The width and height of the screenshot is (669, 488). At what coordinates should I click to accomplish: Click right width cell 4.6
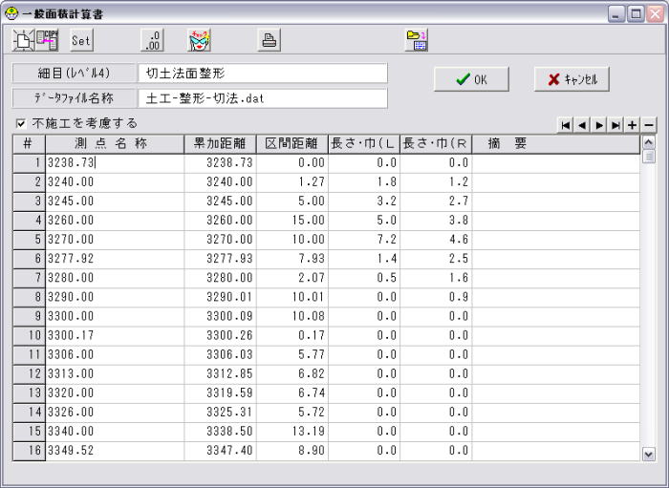point(436,240)
